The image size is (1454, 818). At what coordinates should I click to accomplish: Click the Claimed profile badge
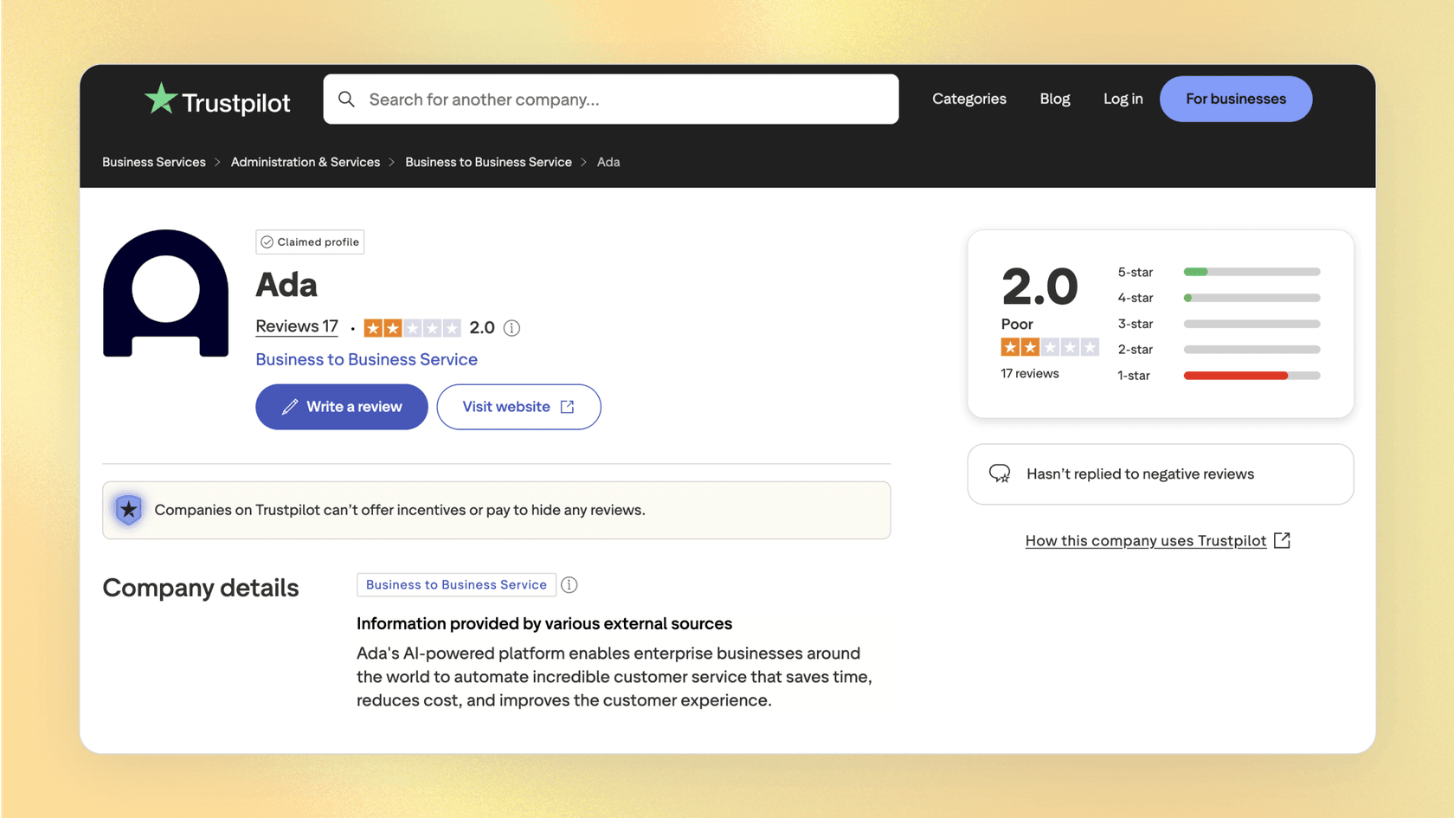pyautogui.click(x=310, y=242)
